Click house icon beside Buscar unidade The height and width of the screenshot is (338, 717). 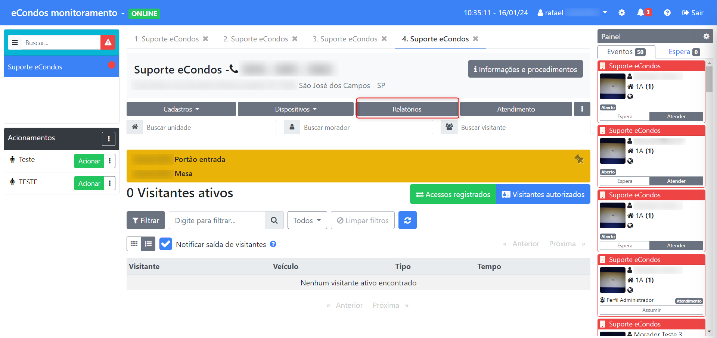click(135, 127)
